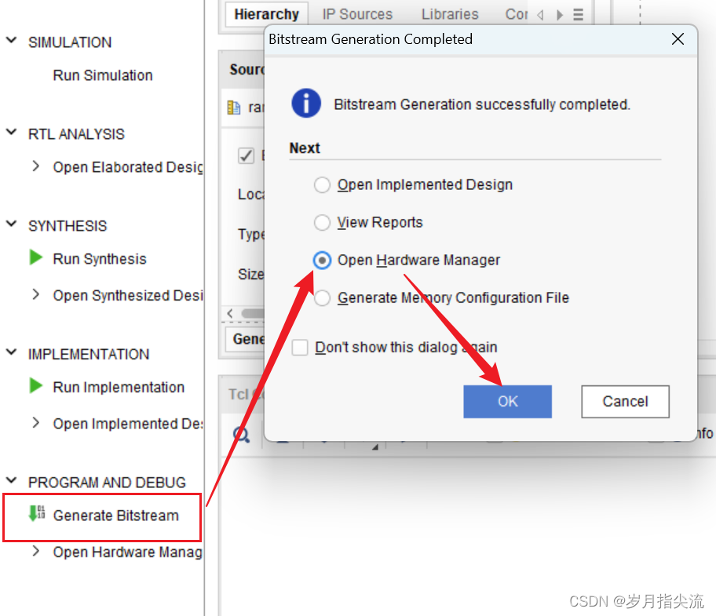The height and width of the screenshot is (616, 716).
Task: Collapse the SIMULATION section
Action: (x=12, y=41)
